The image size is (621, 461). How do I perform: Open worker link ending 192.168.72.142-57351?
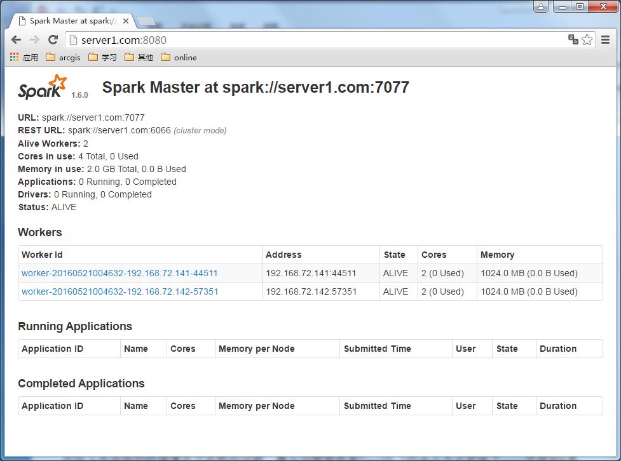click(x=119, y=291)
